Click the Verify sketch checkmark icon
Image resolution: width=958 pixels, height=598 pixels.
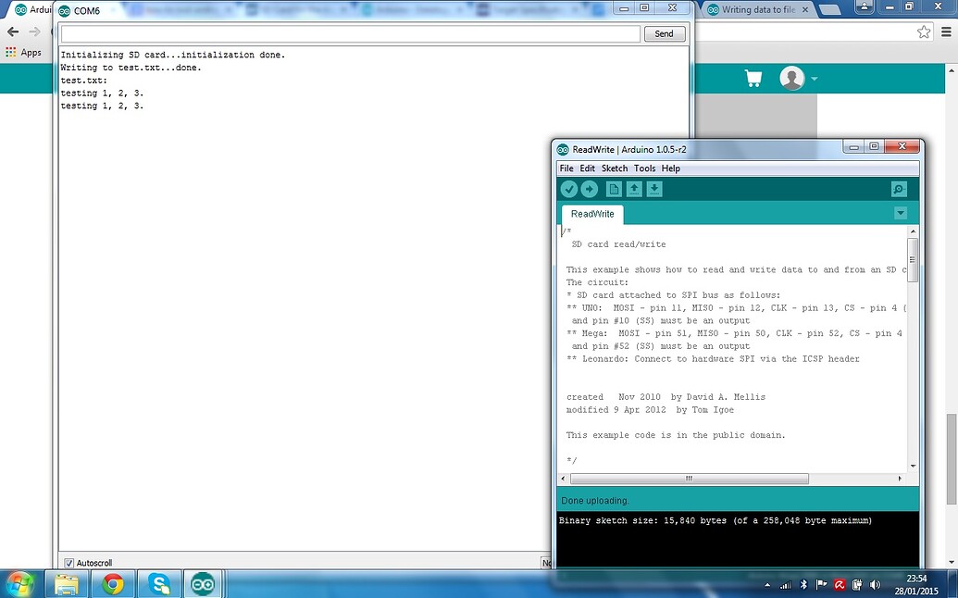tap(568, 189)
